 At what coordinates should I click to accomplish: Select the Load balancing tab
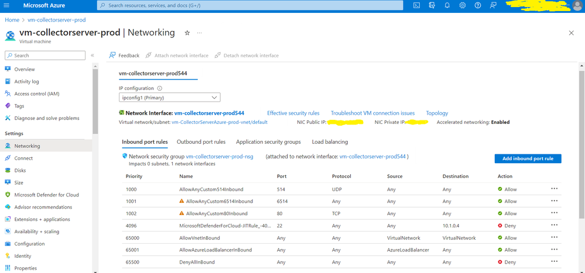(330, 142)
